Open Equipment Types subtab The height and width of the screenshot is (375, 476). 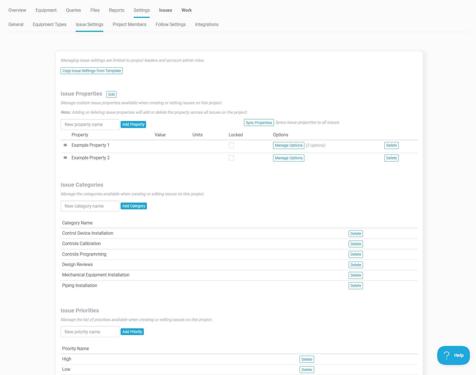pos(49,25)
